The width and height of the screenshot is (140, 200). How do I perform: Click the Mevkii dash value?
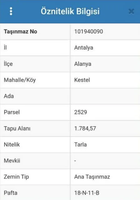(75, 161)
